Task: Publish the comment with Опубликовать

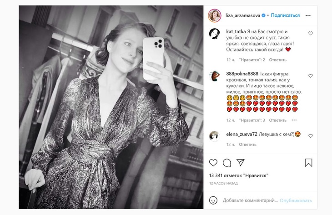Action: tap(296, 200)
